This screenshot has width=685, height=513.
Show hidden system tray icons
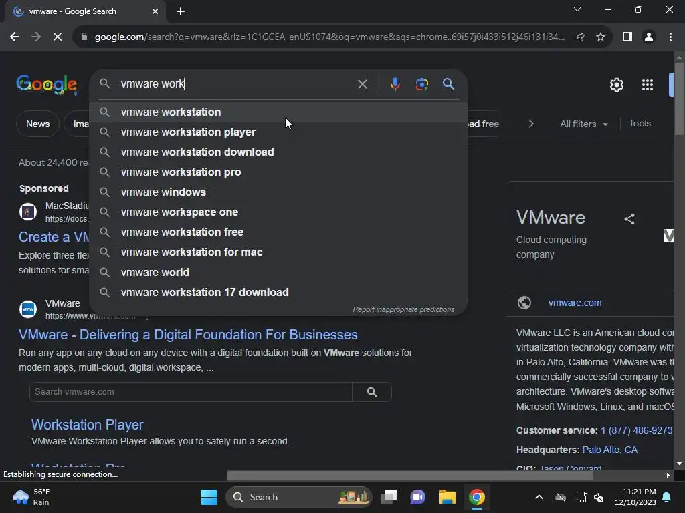click(539, 497)
